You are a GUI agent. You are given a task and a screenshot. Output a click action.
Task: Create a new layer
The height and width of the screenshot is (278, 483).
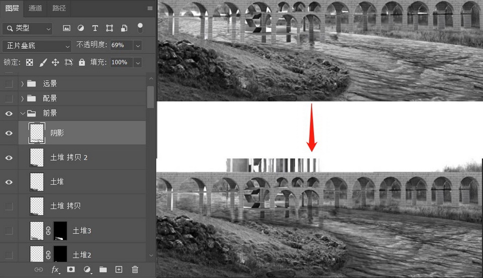pyautogui.click(x=119, y=269)
